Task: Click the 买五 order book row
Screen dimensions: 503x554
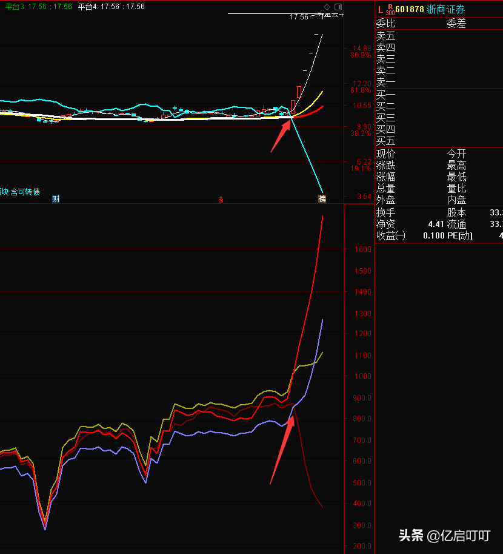Action: 385,141
